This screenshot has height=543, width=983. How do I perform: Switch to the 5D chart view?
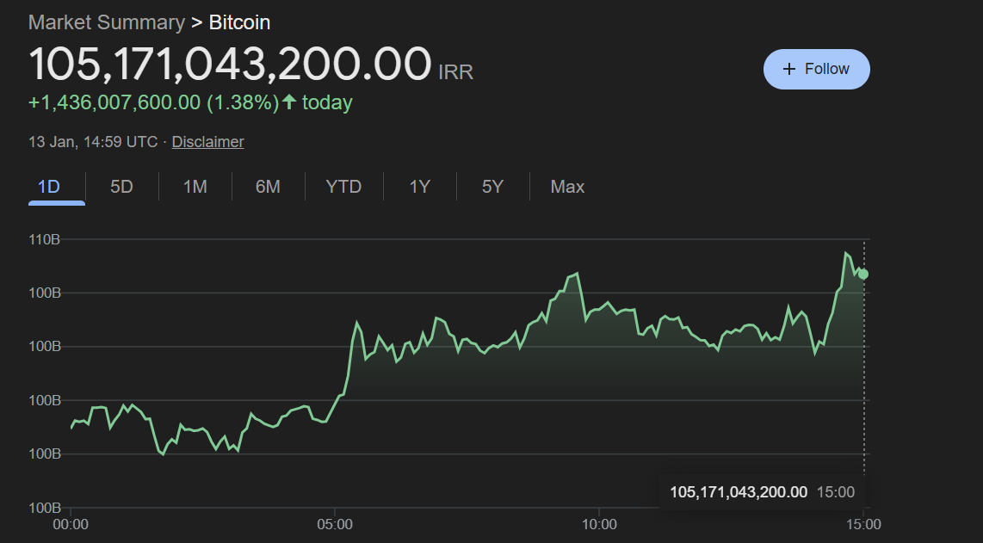[x=121, y=186]
